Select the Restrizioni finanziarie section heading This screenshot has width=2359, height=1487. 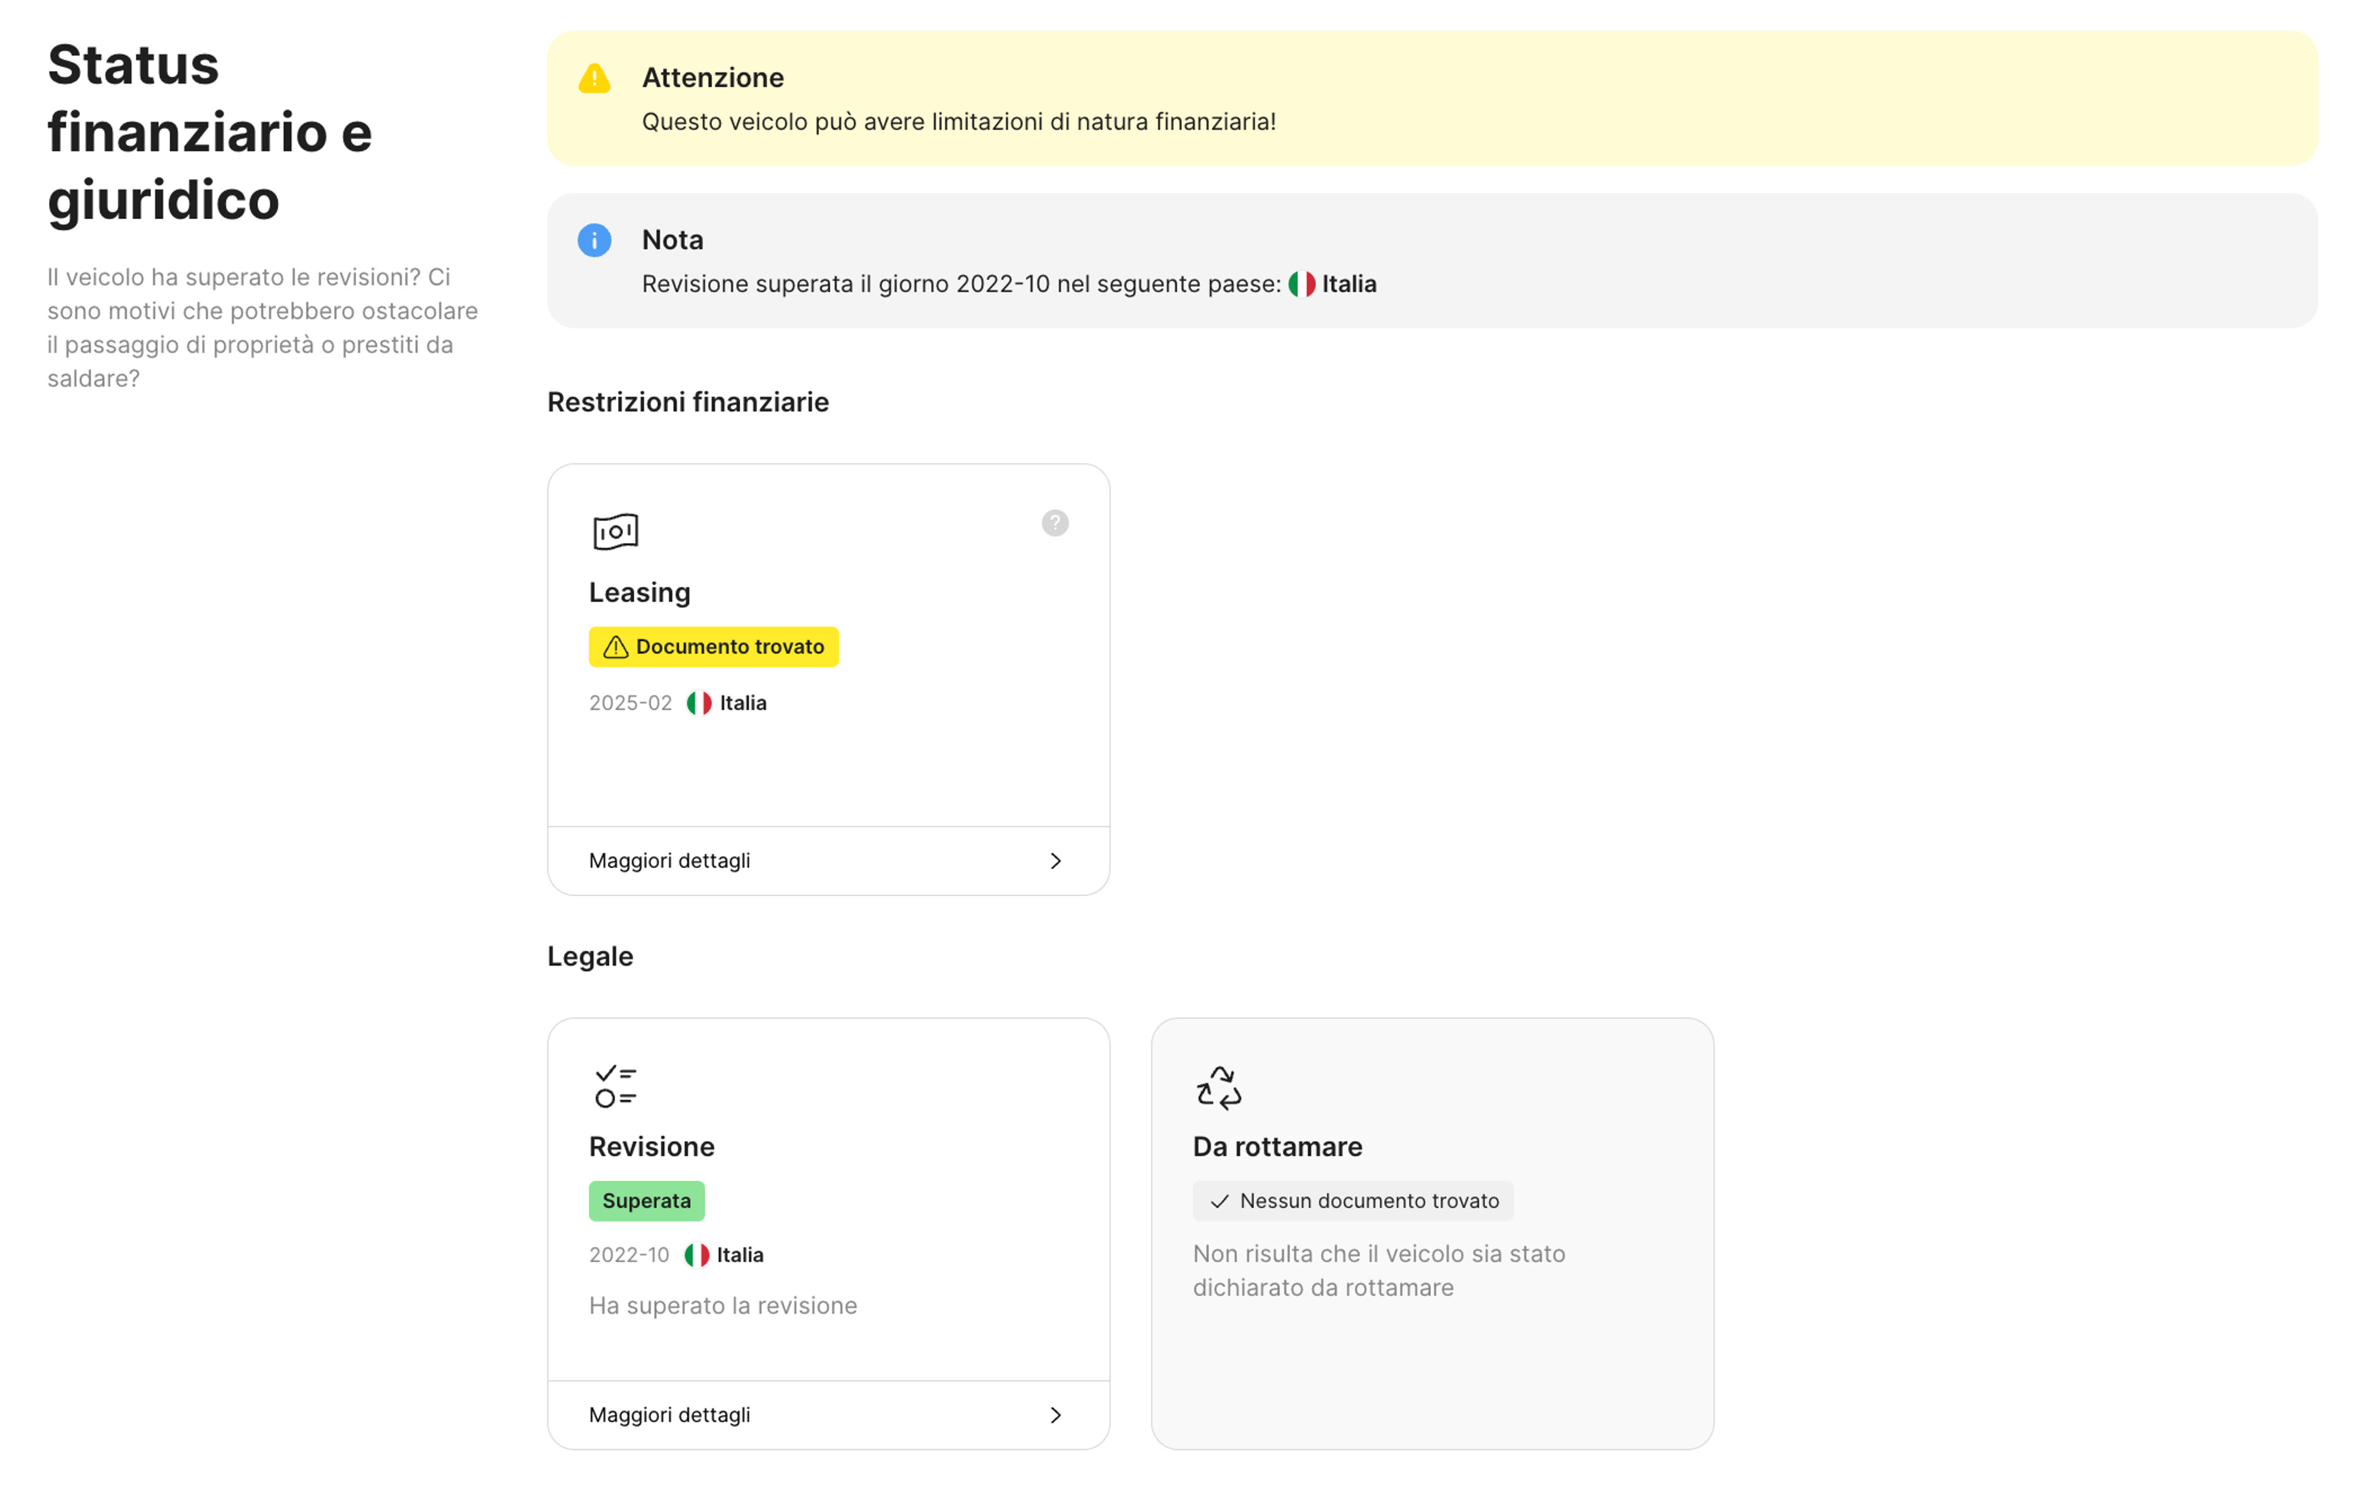coord(687,402)
